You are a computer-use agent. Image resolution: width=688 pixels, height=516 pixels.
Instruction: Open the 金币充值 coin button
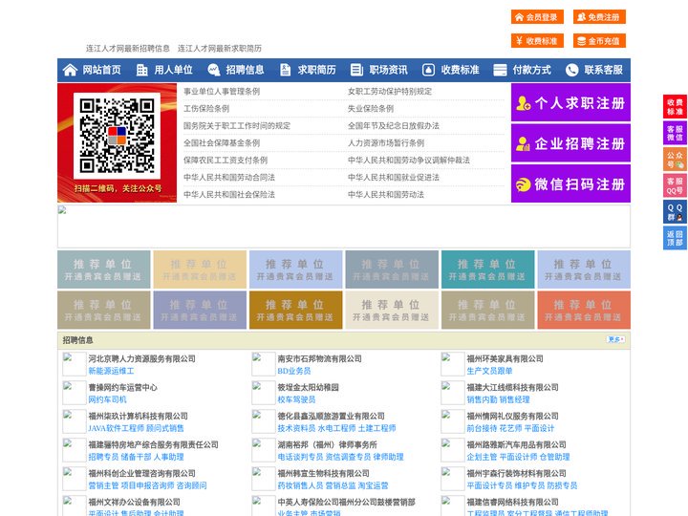coord(599,41)
